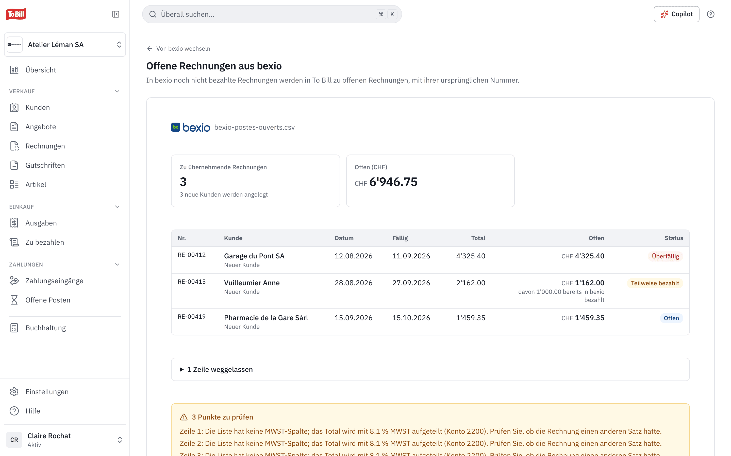Select customer Garage du Pont SA
The width and height of the screenshot is (731, 456).
[x=254, y=256]
